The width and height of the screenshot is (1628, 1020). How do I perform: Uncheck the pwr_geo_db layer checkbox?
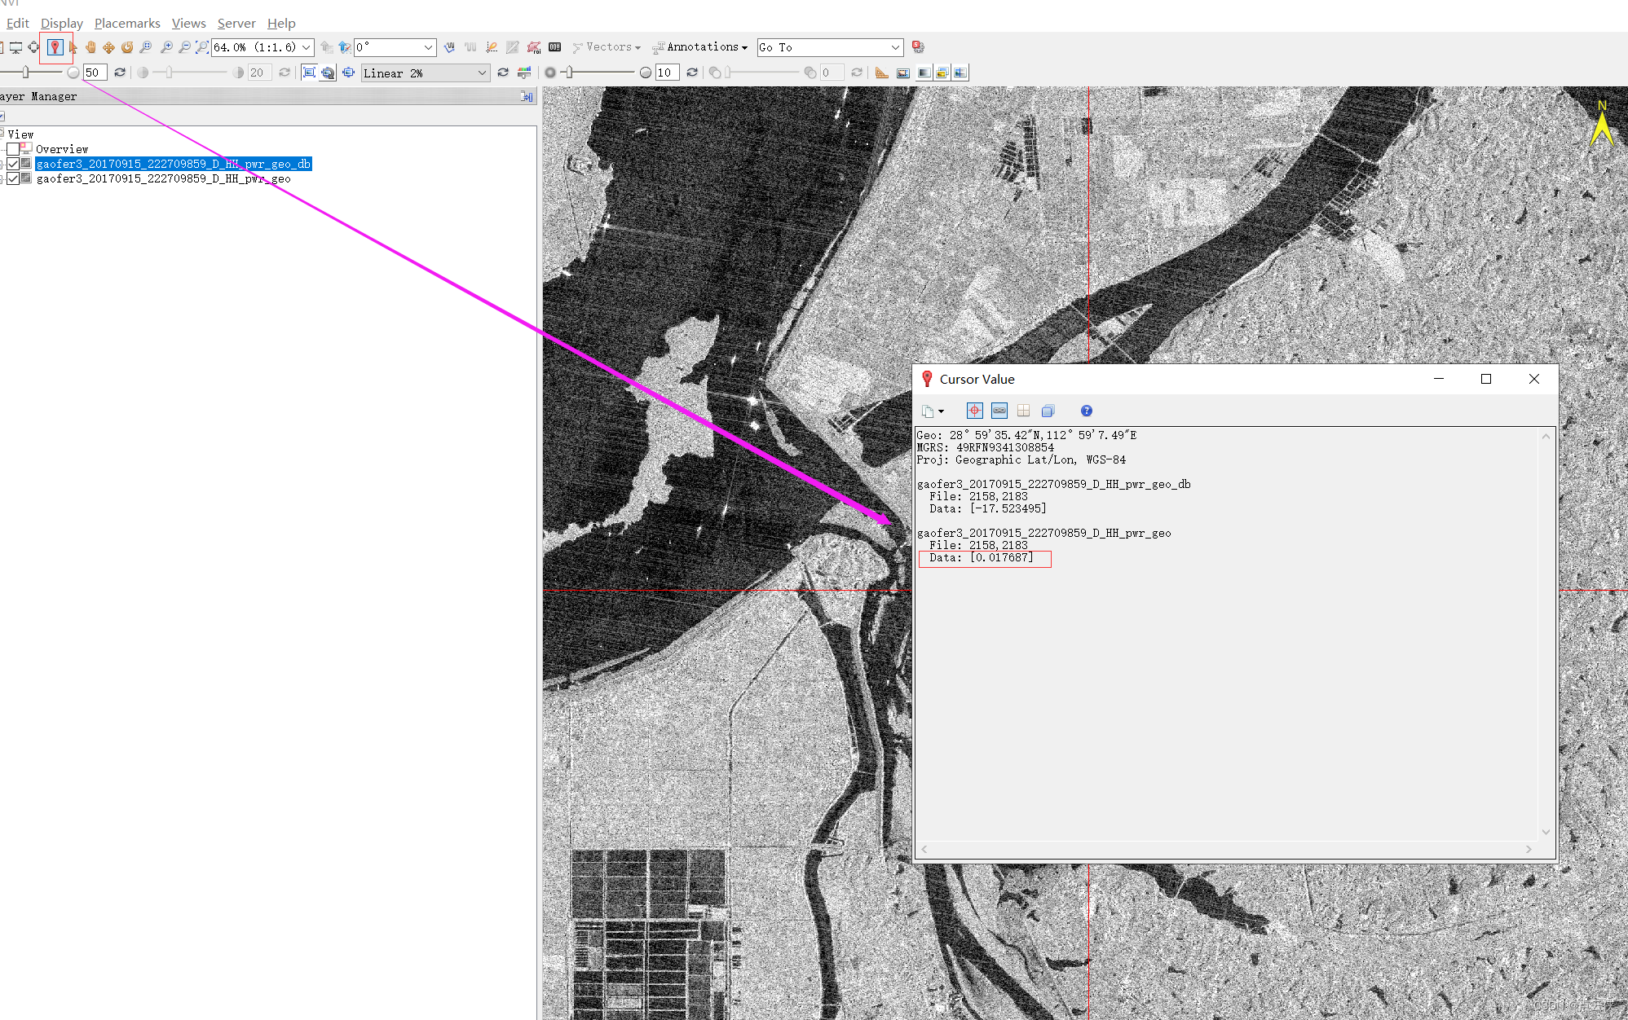(x=13, y=164)
